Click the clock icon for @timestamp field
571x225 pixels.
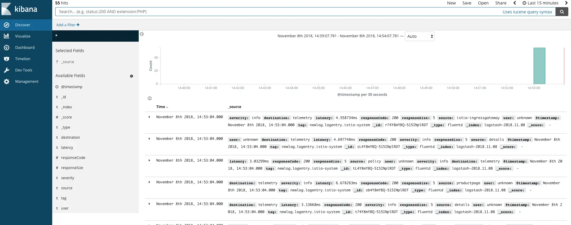click(57, 87)
